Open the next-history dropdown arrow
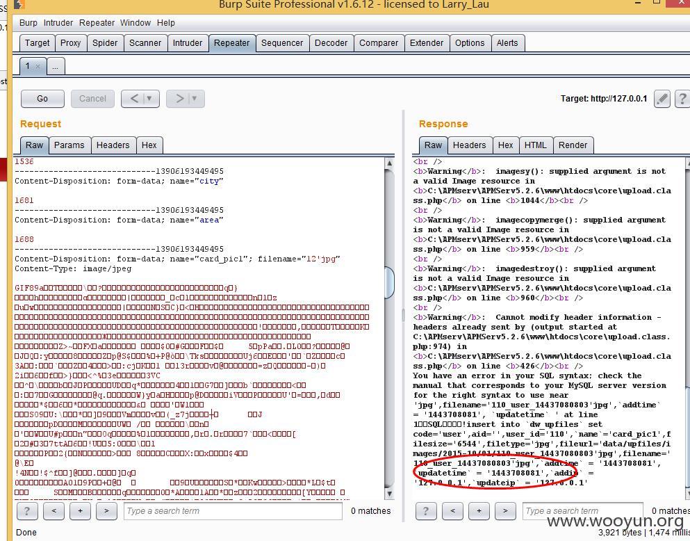 [x=195, y=99]
